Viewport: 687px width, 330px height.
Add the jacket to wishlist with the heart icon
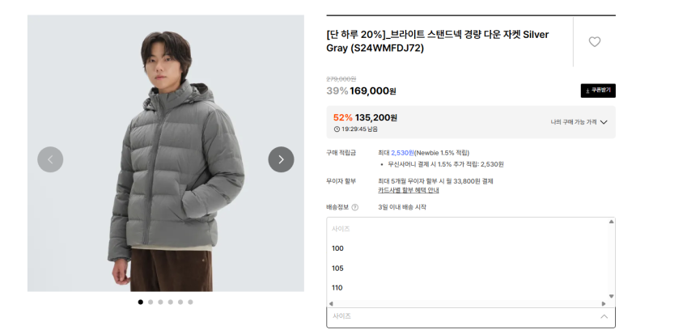tap(594, 42)
